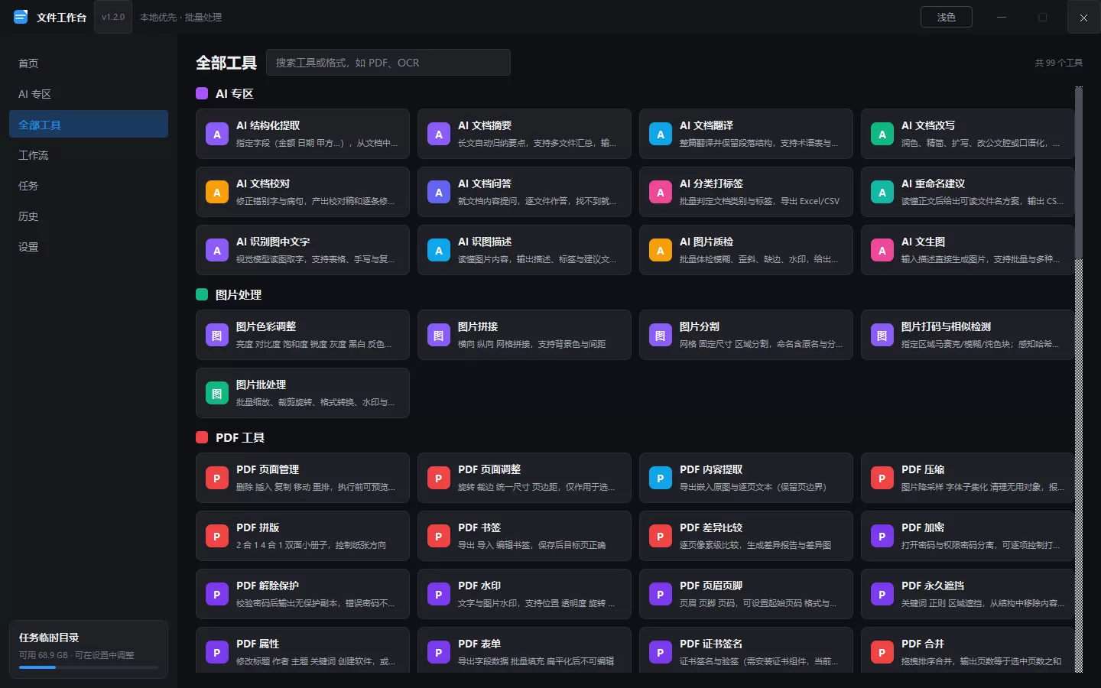
Task: Open the AI 文档改写 icon
Action: pos(882,135)
